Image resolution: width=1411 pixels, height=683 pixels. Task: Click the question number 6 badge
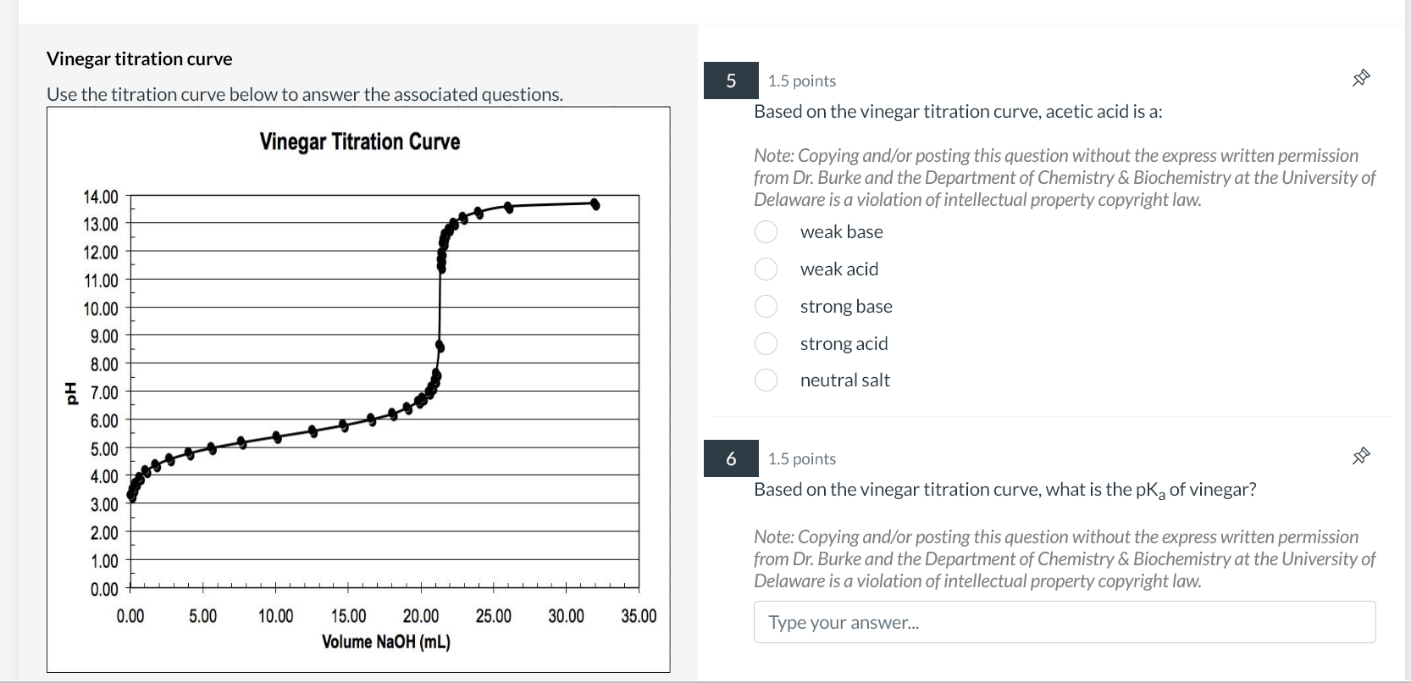(731, 458)
